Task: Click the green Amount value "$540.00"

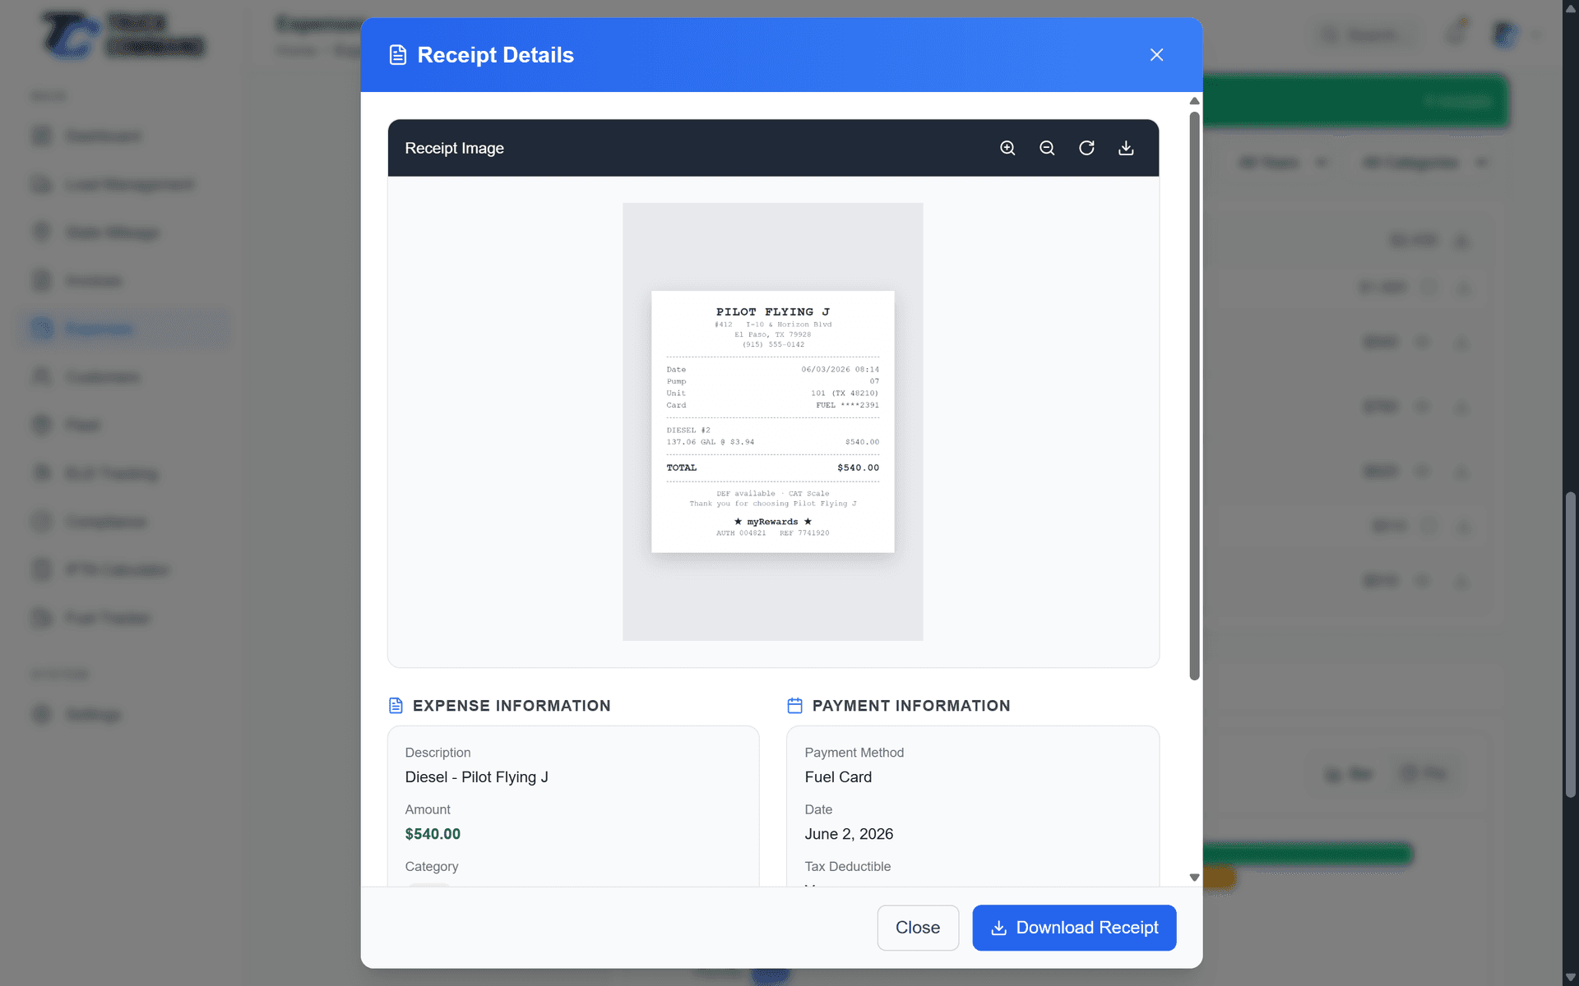Action: click(433, 834)
